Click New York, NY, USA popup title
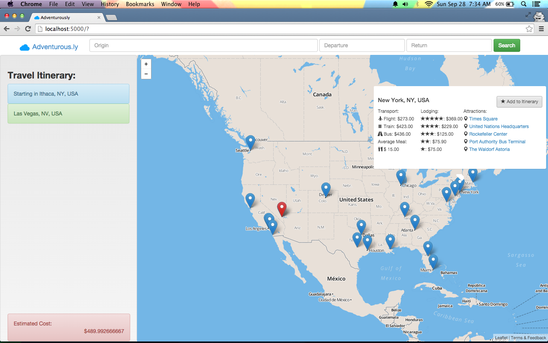Image resolution: width=548 pixels, height=343 pixels. click(x=403, y=100)
